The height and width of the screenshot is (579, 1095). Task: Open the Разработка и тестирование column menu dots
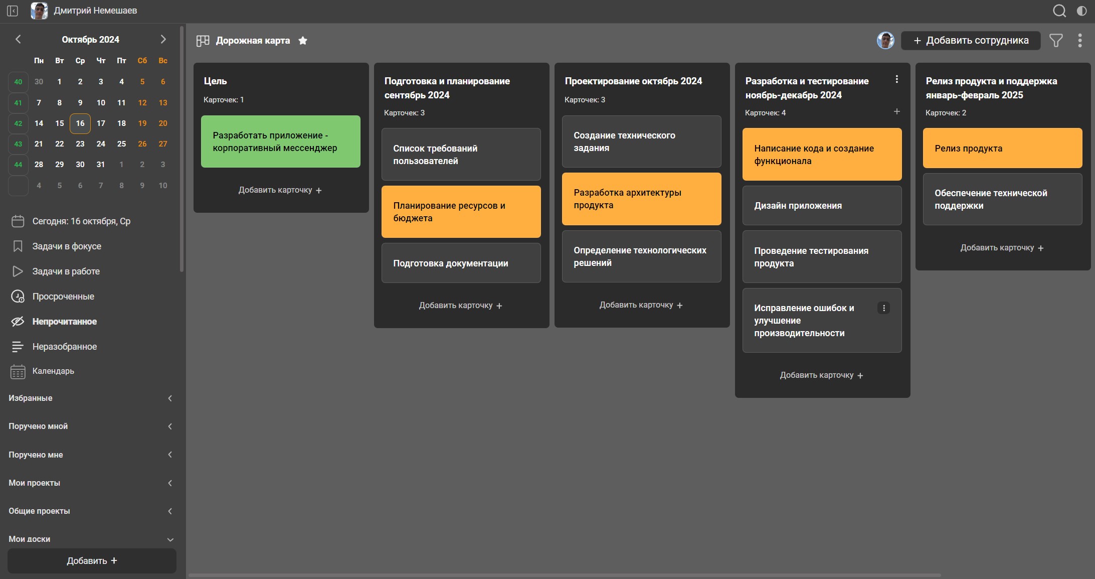pyautogui.click(x=896, y=79)
